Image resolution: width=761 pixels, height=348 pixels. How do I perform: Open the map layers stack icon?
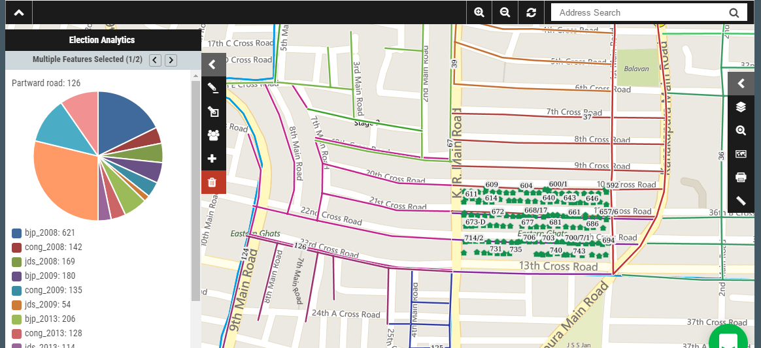click(741, 107)
